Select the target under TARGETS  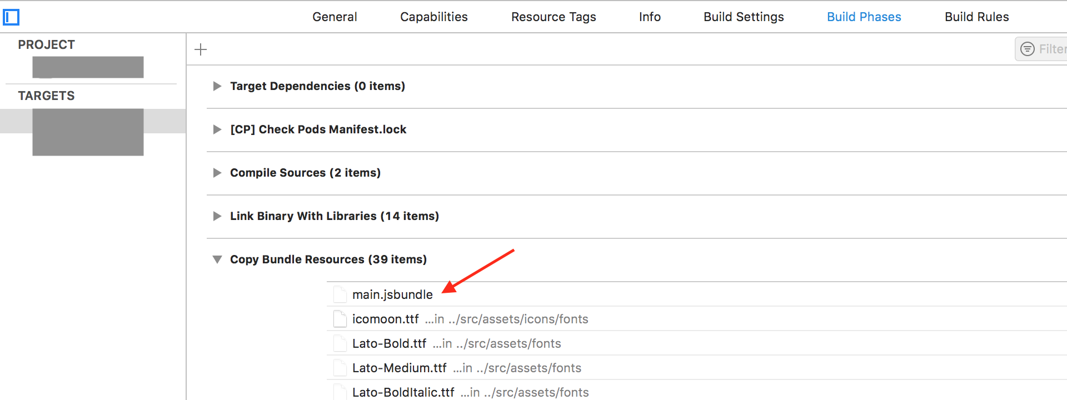88,132
